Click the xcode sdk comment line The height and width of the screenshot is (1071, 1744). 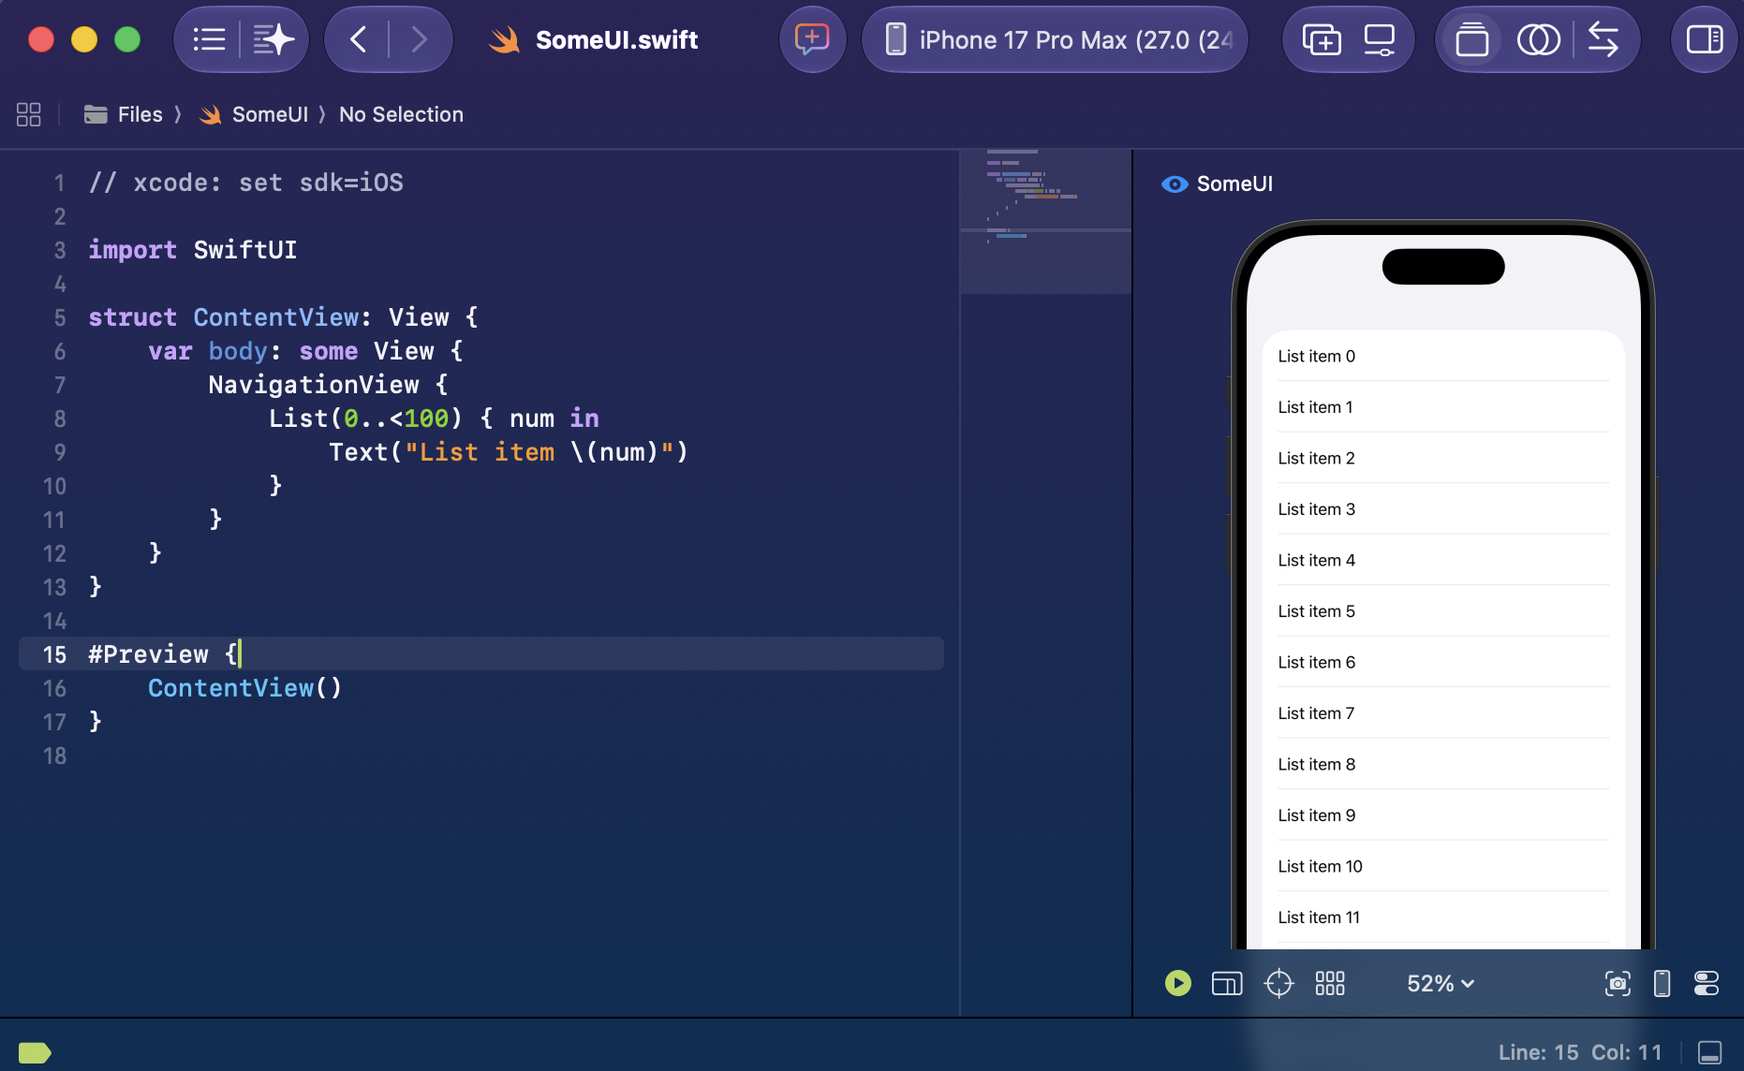[x=245, y=182]
